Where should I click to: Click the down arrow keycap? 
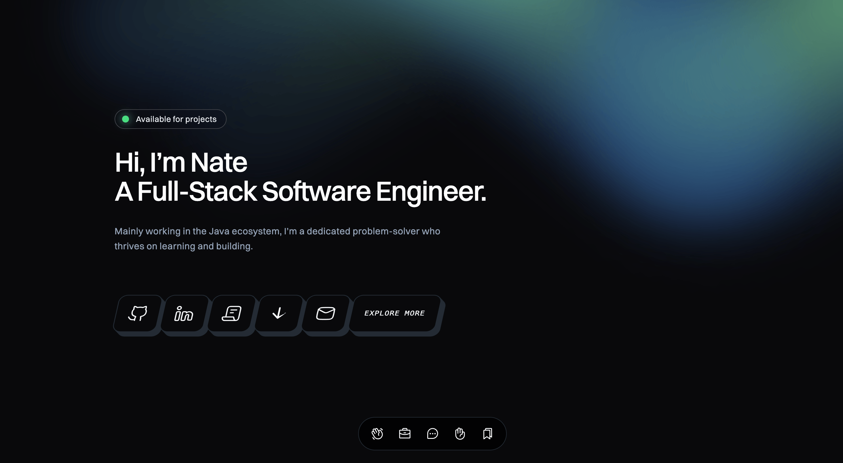(279, 313)
